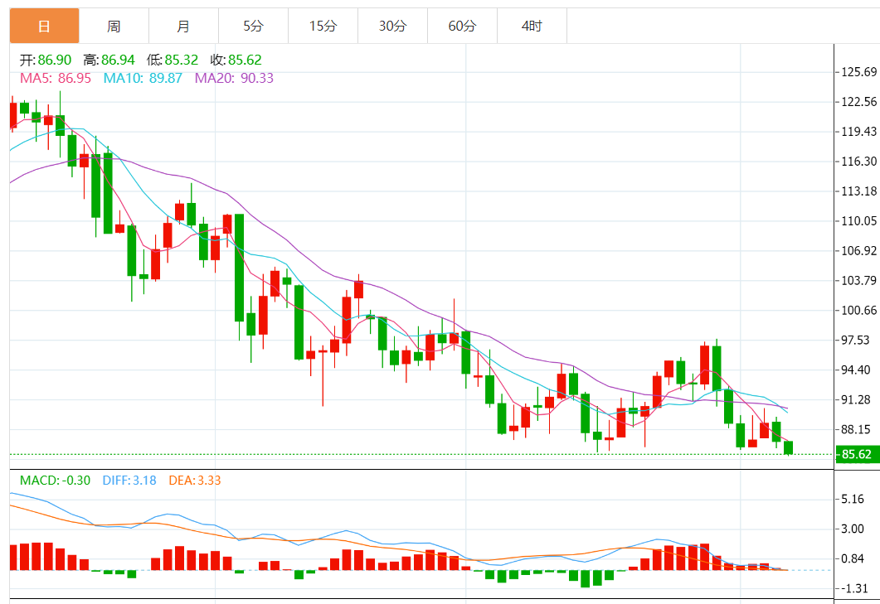Click the low price 低:85.32

(173, 60)
